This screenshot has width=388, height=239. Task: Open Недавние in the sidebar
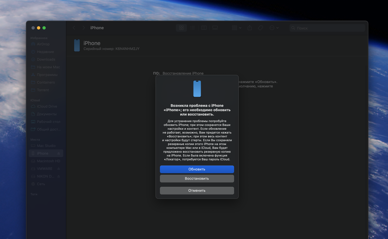click(46, 52)
